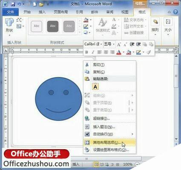This screenshot has width=181, height=170.
Task: Switch to the 开始 ribbon tab
Action: 27,12
